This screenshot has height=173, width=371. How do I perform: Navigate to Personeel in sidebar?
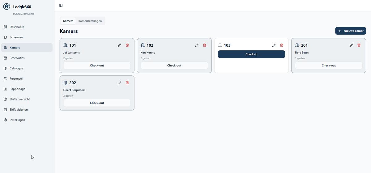[27, 79]
